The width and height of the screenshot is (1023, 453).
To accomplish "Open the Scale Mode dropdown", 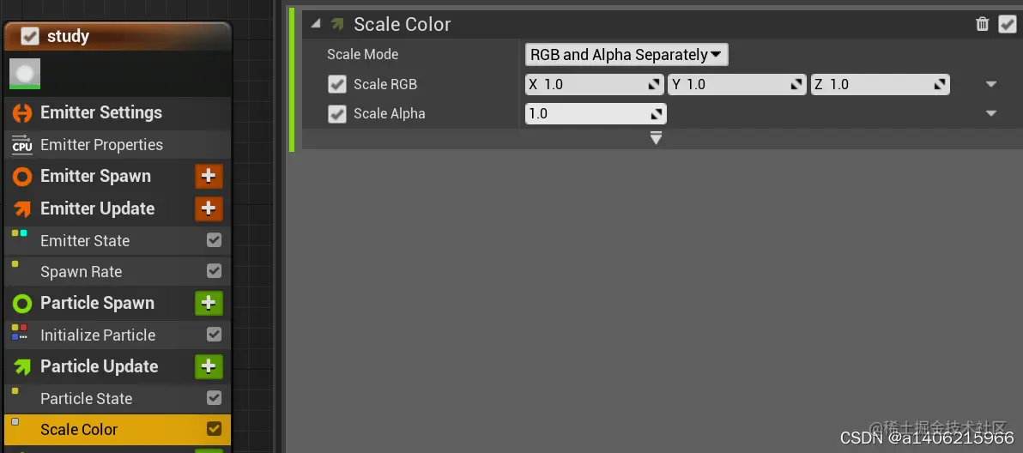I will (627, 55).
